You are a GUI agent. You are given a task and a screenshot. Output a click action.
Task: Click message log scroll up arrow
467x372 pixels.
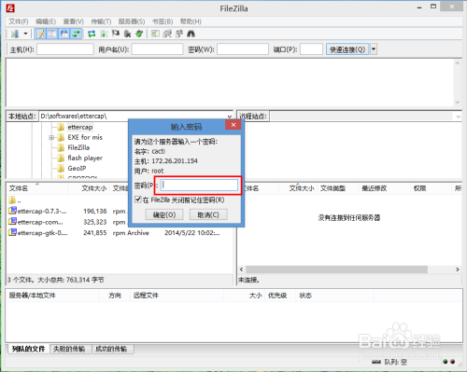(458, 63)
